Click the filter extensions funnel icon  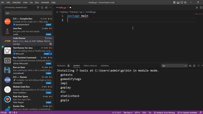38,8
